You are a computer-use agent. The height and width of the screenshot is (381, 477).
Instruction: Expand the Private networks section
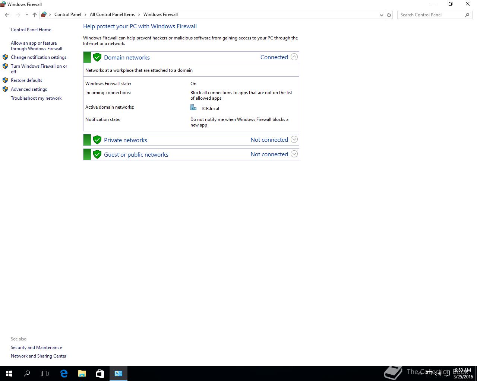click(294, 140)
